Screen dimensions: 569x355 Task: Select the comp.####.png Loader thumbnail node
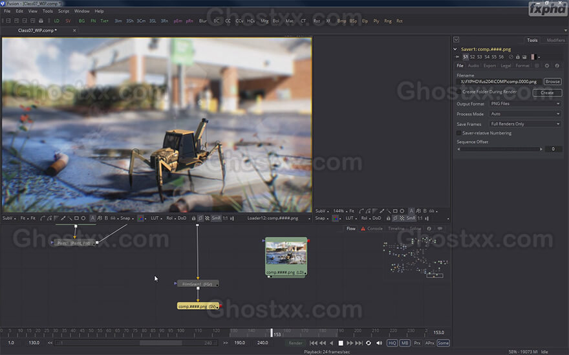(x=286, y=257)
